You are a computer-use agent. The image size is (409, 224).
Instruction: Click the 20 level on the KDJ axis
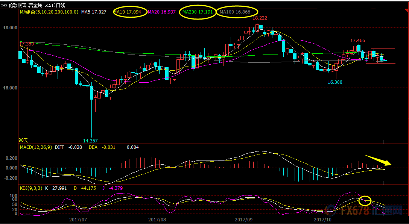pyautogui.click(x=15, y=210)
